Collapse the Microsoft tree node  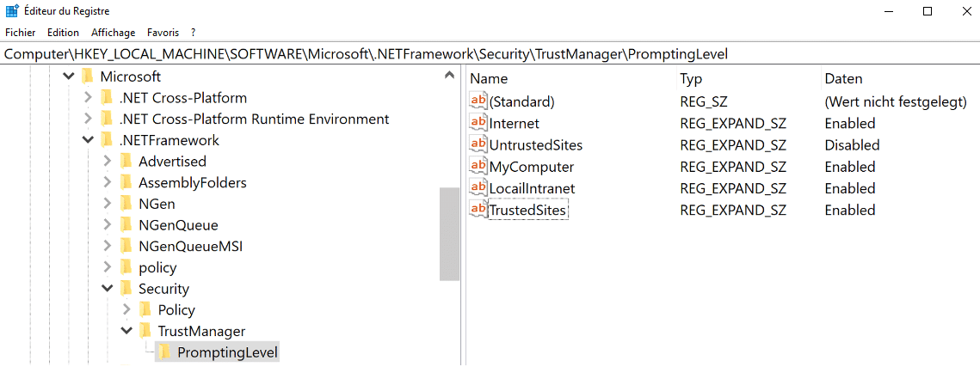[x=69, y=76]
